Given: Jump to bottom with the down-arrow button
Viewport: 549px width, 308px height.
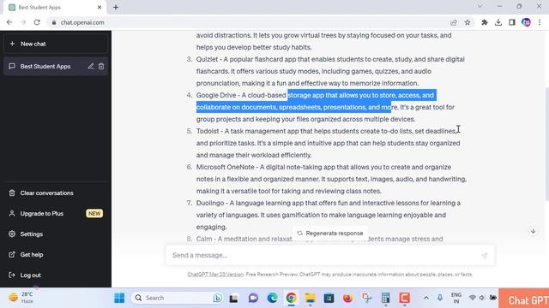Looking at the screenshot, I should point(533,231).
